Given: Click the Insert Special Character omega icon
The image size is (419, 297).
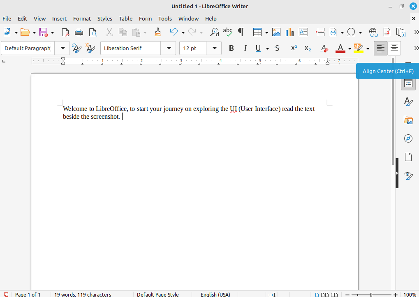Looking at the screenshot, I should coord(351,32).
